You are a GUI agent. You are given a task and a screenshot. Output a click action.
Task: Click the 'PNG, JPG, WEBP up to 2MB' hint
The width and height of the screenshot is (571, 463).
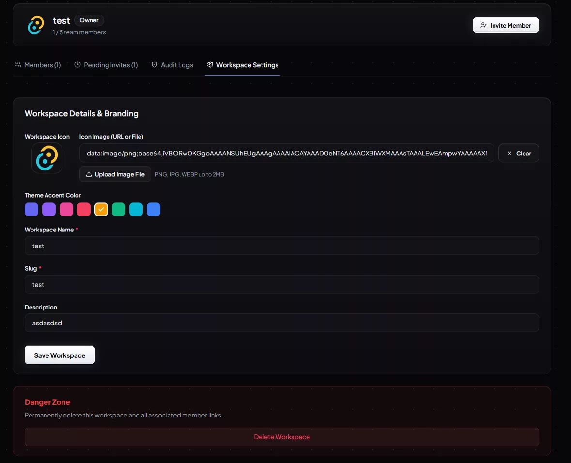pyautogui.click(x=189, y=174)
